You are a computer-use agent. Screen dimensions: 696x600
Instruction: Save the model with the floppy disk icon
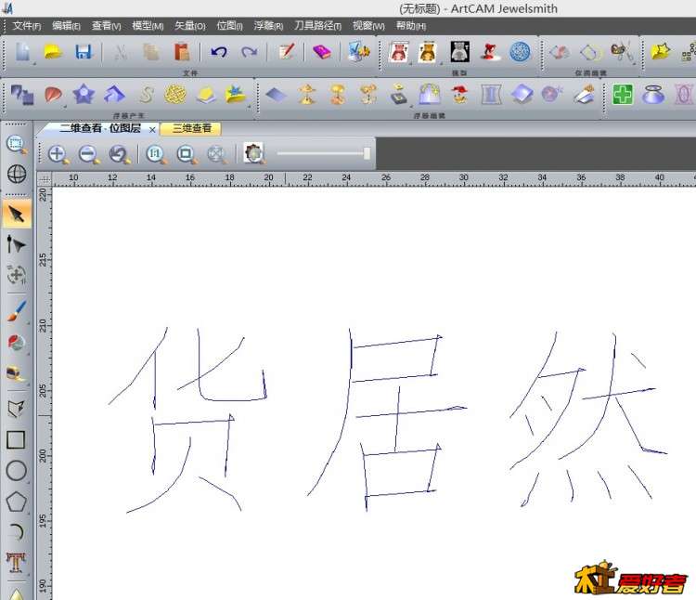[84, 52]
